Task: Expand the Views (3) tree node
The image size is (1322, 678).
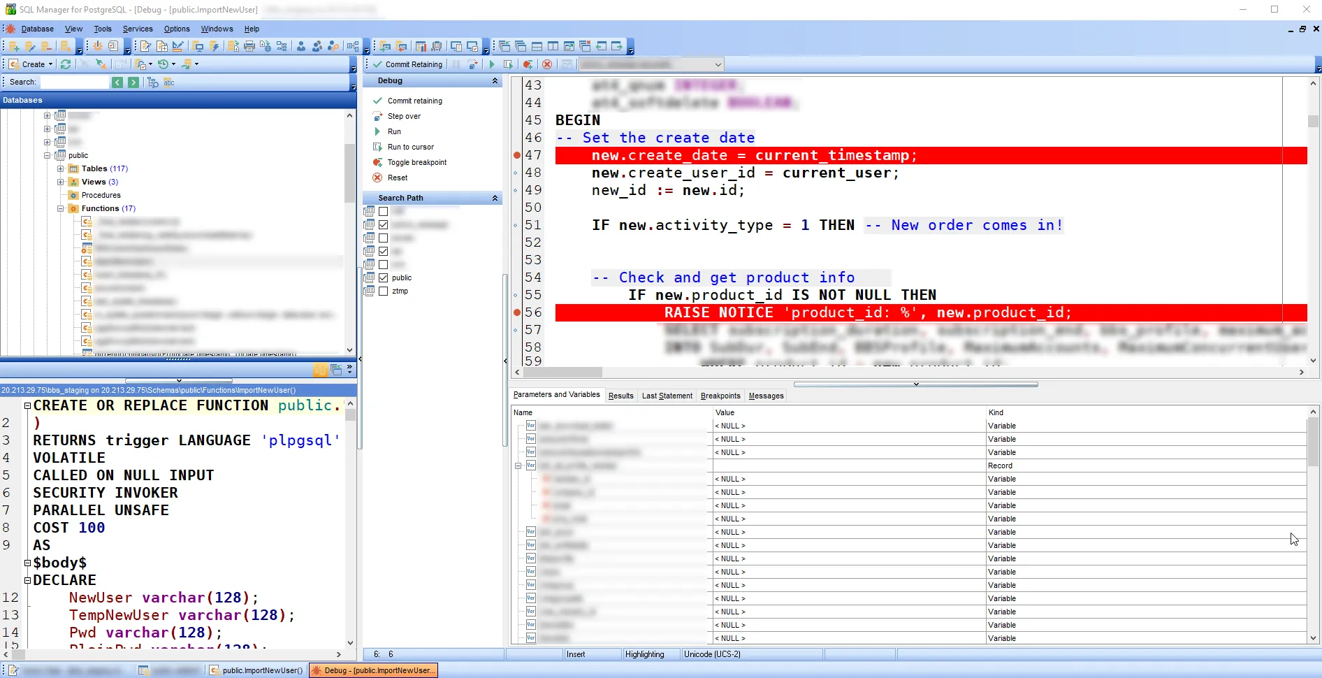Action: 61,182
